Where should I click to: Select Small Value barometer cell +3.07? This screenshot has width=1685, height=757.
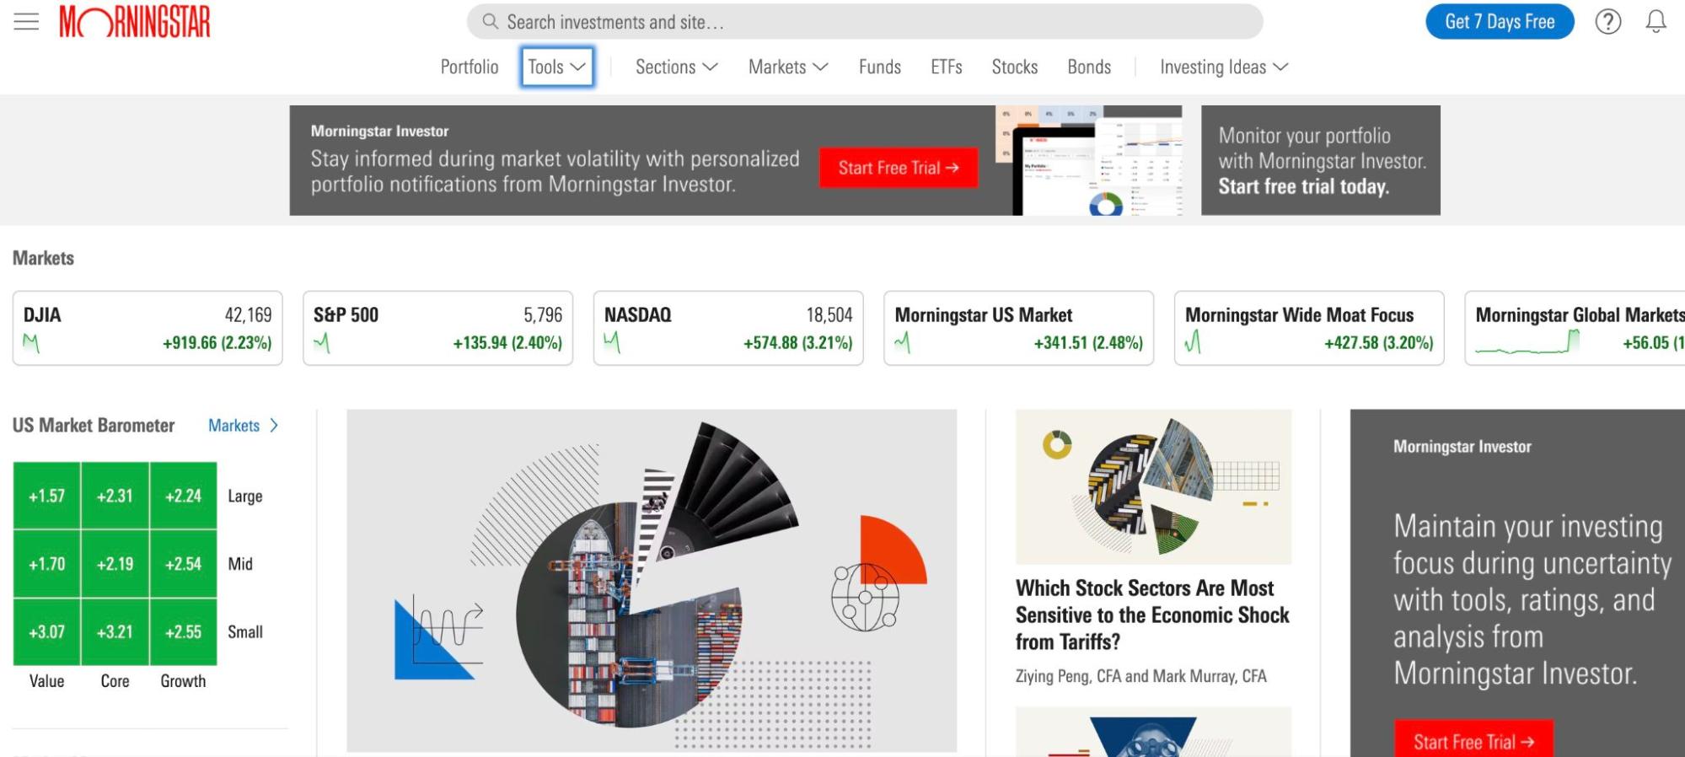(46, 632)
